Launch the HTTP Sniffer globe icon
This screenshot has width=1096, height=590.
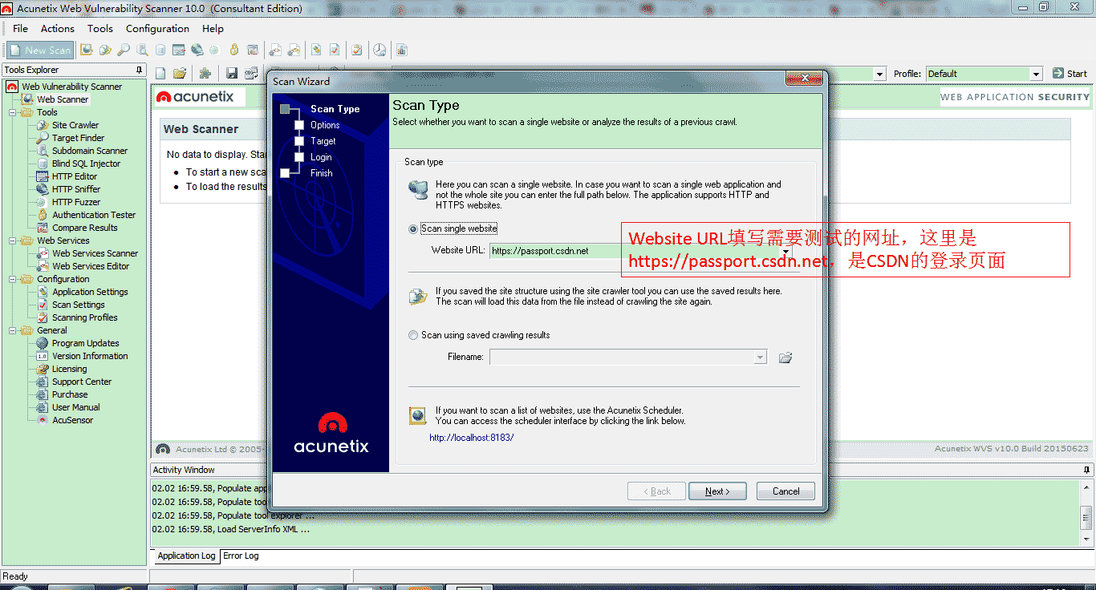pyautogui.click(x=197, y=49)
